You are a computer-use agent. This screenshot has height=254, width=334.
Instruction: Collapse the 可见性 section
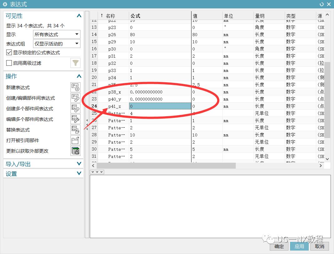click(79, 16)
